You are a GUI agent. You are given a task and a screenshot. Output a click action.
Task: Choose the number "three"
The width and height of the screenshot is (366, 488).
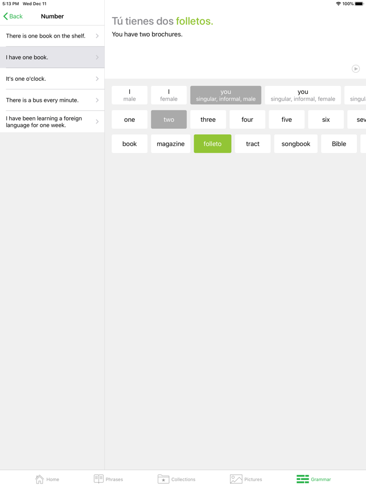pyautogui.click(x=208, y=119)
